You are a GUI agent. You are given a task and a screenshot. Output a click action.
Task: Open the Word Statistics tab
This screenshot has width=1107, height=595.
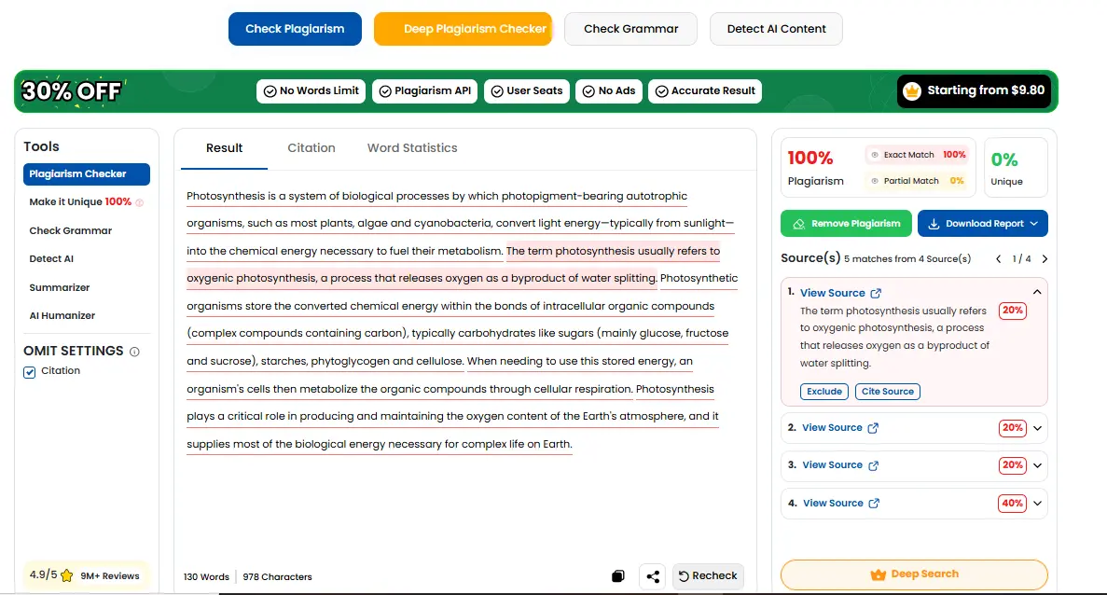pyautogui.click(x=412, y=148)
